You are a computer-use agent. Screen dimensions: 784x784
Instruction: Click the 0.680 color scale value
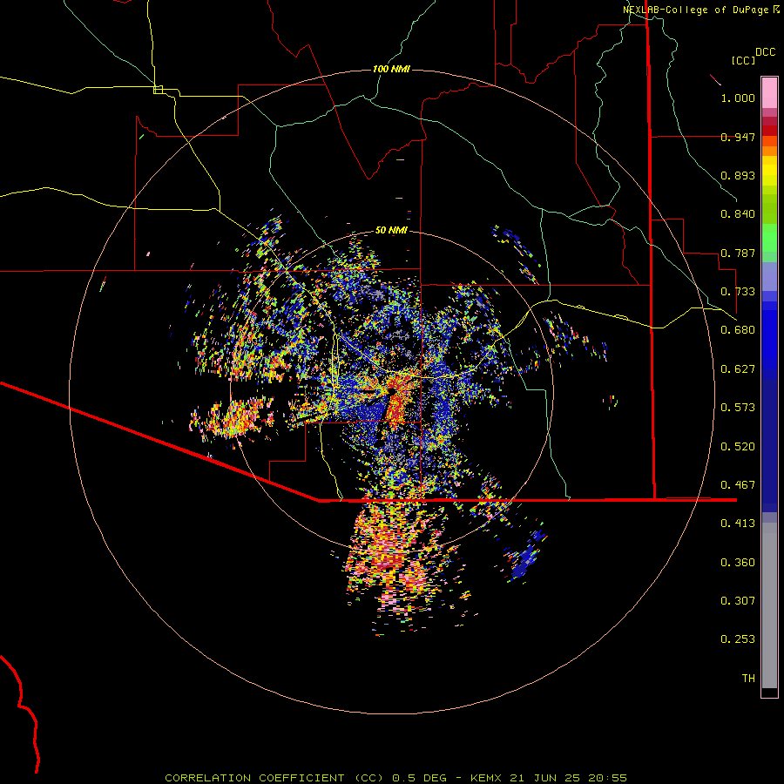pyautogui.click(x=738, y=330)
